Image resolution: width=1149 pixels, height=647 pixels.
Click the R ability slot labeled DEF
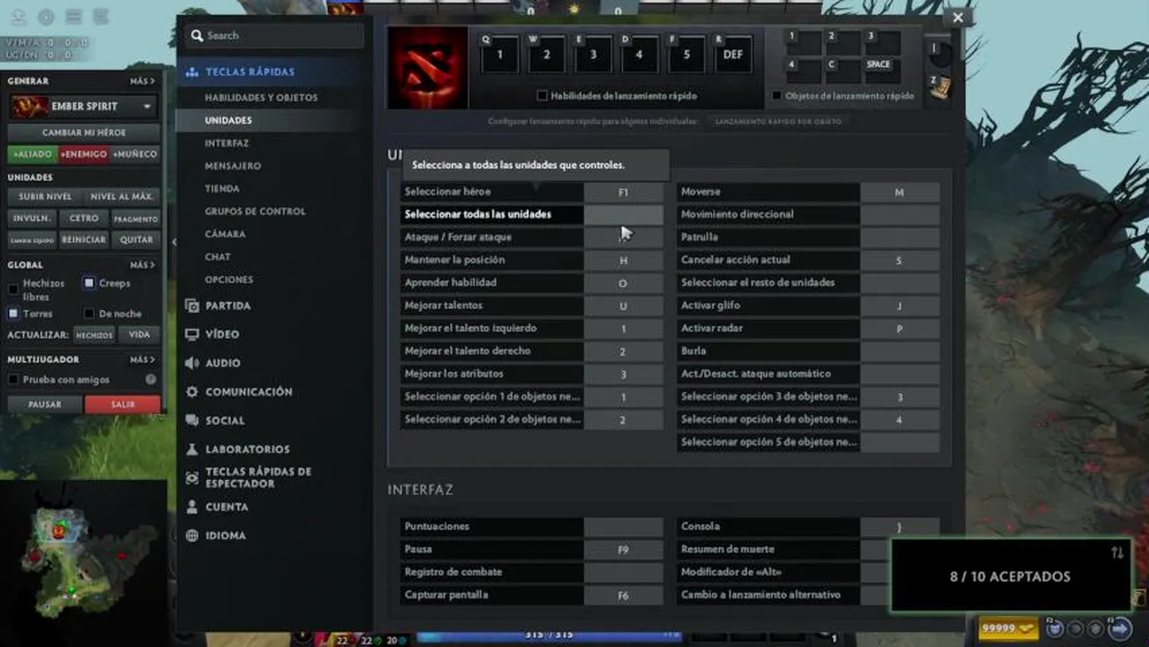733,54
